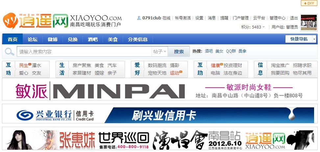The image size is (320, 152).
Task: Open the 健康 category link
Action: [215, 65]
